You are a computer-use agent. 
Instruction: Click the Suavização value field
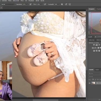[x=56, y=4]
